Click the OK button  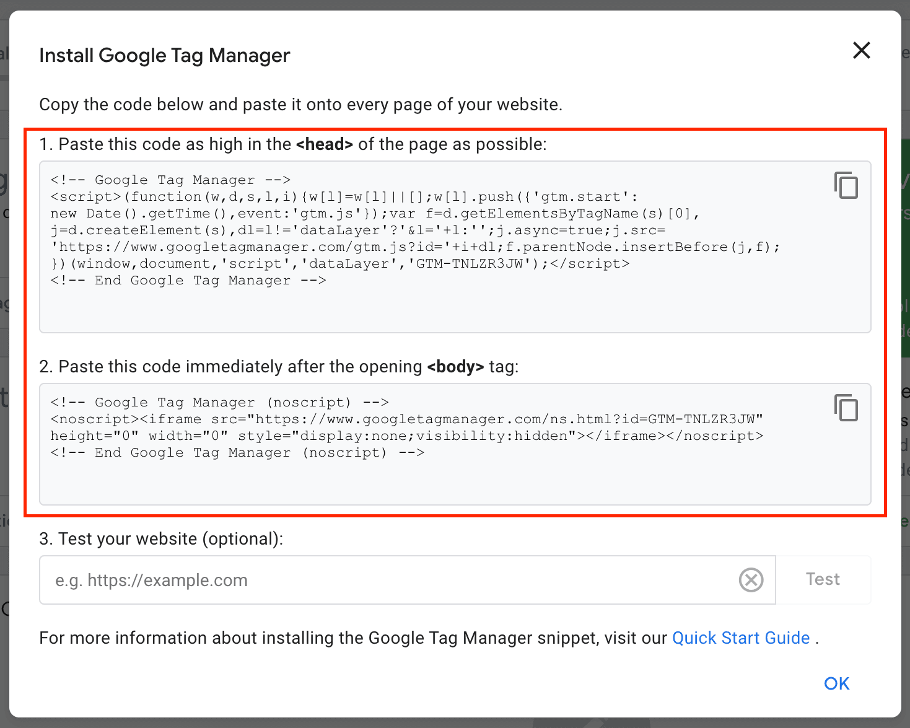pos(837,683)
